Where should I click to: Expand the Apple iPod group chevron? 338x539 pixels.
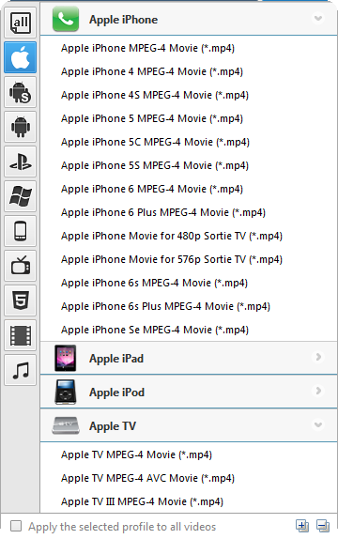click(x=318, y=391)
